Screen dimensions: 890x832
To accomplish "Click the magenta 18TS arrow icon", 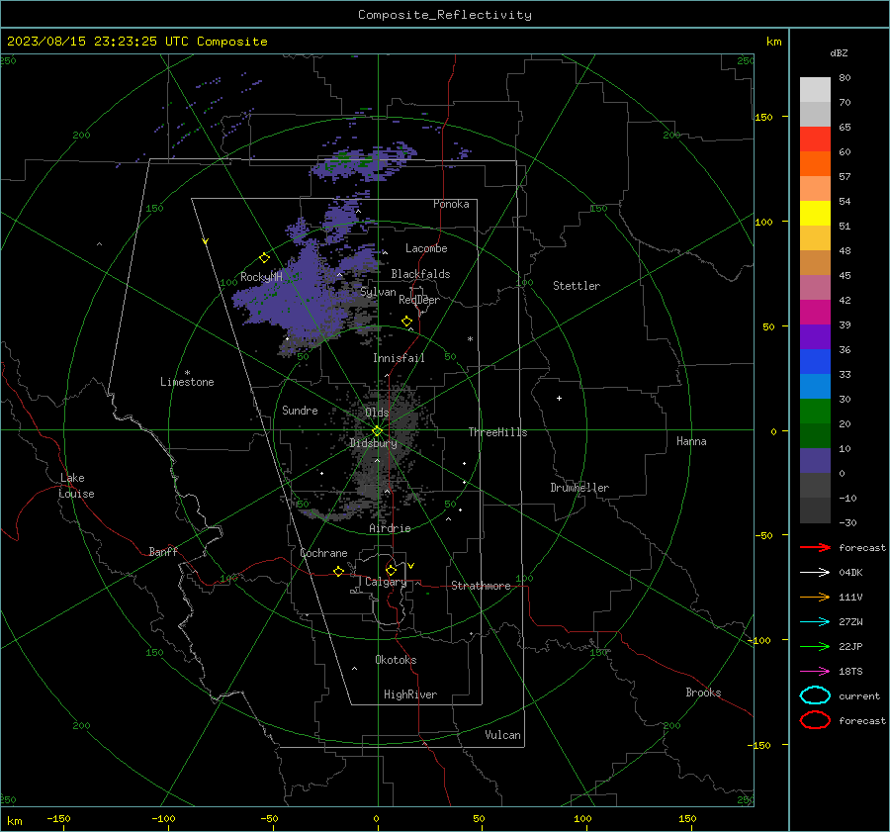I will 815,672.
